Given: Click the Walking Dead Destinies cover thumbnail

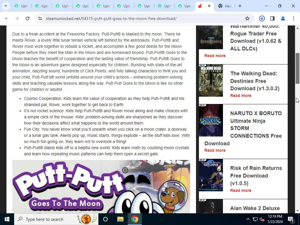Looking at the screenshot, I should [x=211, y=81].
